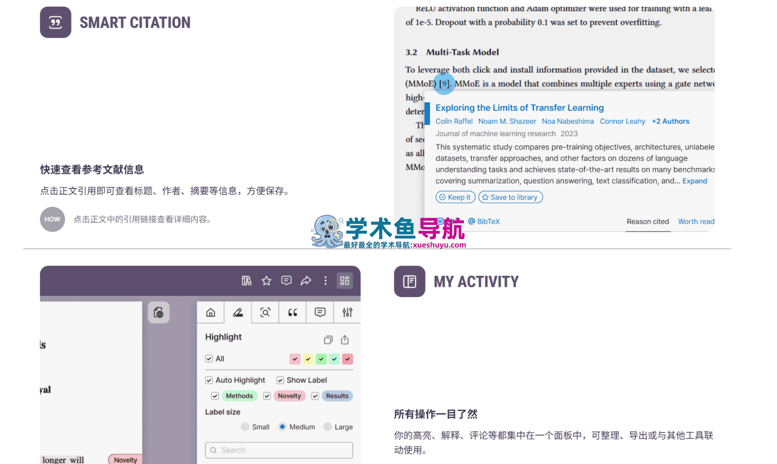Uncheck the Auto Highlight checkbox
The height and width of the screenshot is (464, 777).
point(209,380)
